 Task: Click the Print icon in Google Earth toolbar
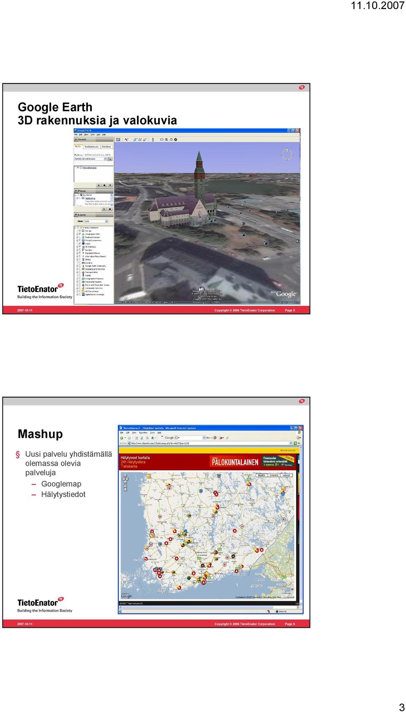point(166,139)
